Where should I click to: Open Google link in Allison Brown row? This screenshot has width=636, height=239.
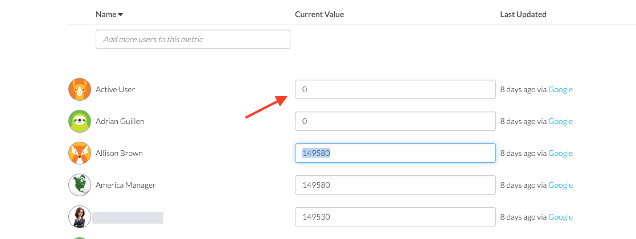point(560,153)
